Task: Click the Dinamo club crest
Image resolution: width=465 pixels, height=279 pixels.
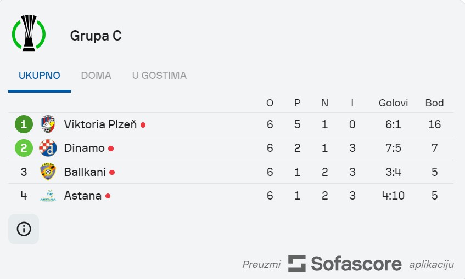Action: (x=48, y=148)
